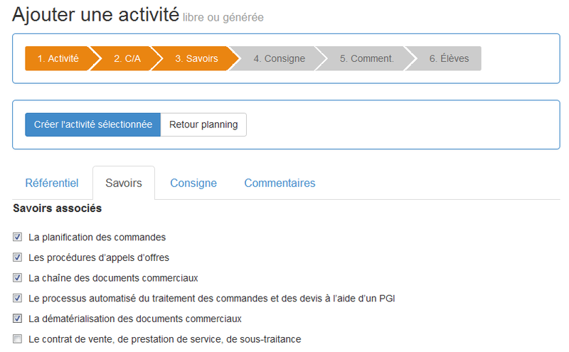Image resolution: width=569 pixels, height=352 pixels.
Task: Uncheck La planification des commandes
Action: coord(17,237)
